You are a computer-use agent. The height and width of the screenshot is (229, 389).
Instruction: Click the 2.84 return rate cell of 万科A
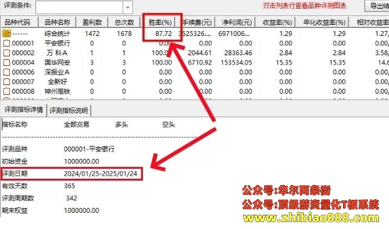tap(286, 53)
